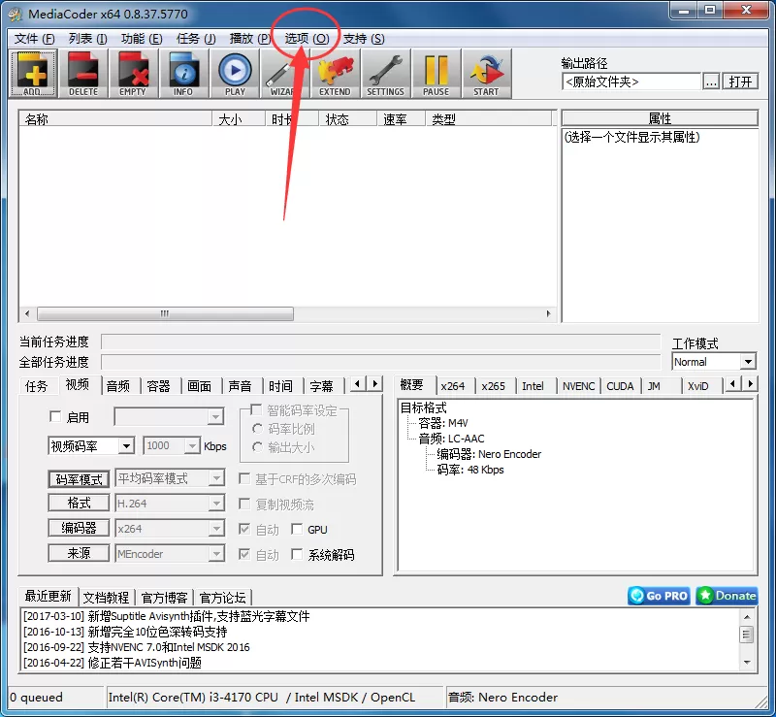The width and height of the screenshot is (776, 717).
Task: Open the EXTEND plugins icon
Action: coord(335,74)
